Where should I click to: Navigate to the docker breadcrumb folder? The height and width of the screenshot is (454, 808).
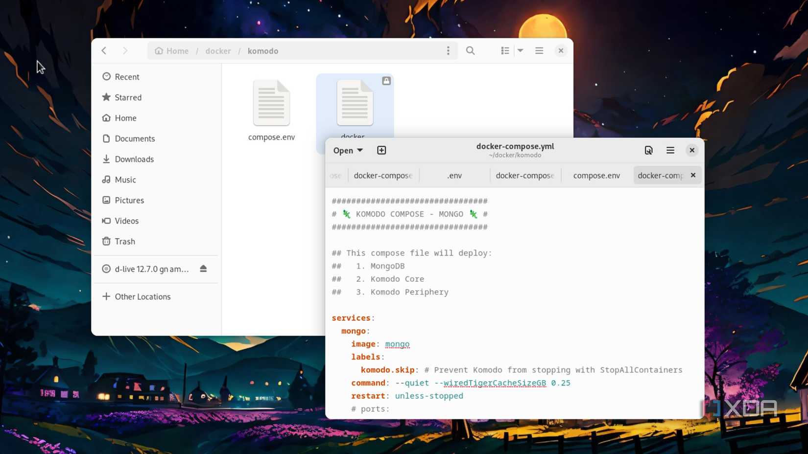tap(218, 50)
